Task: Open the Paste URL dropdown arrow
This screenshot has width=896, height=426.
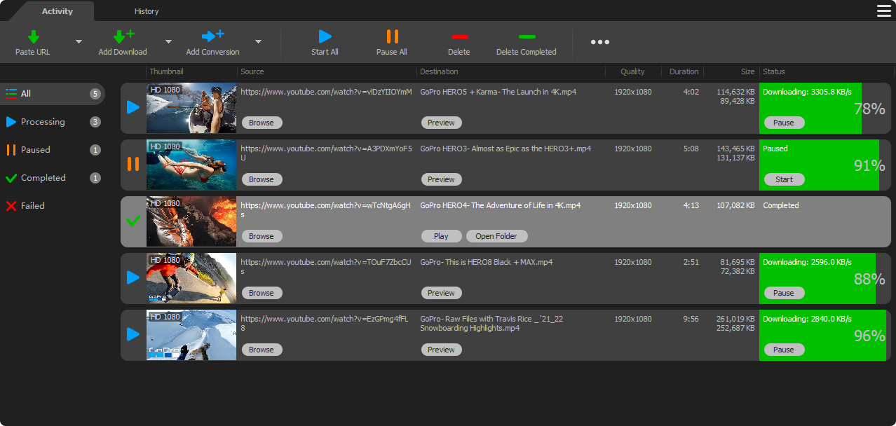Action: click(79, 41)
